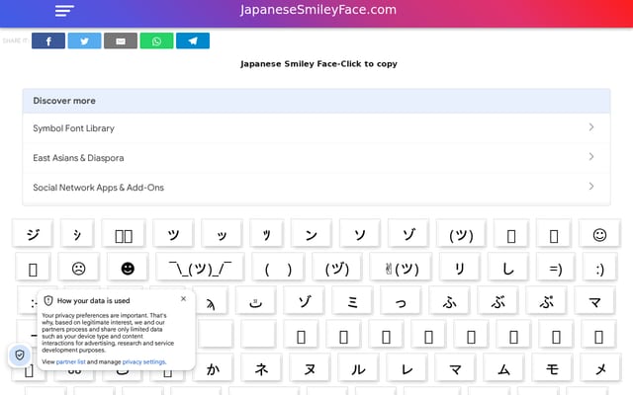Go to JapaneseSmileyFace.com homepage title
The width and height of the screenshot is (633, 395).
tap(318, 10)
